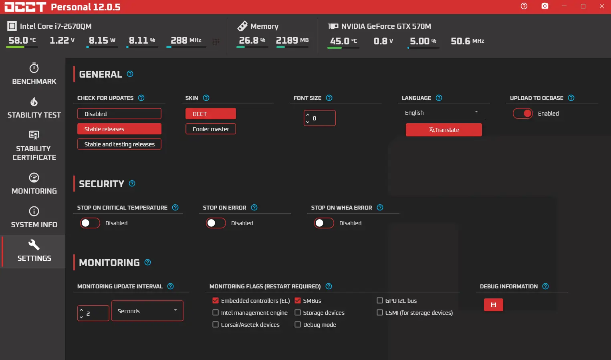Decrease monitoring interval with down arrow
This screenshot has width=611, height=360.
pos(81,317)
